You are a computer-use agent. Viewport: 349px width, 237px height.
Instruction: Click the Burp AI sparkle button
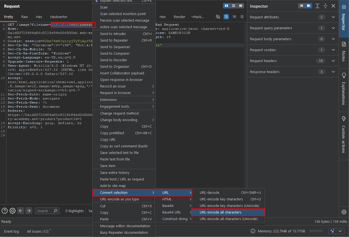pos(332,231)
